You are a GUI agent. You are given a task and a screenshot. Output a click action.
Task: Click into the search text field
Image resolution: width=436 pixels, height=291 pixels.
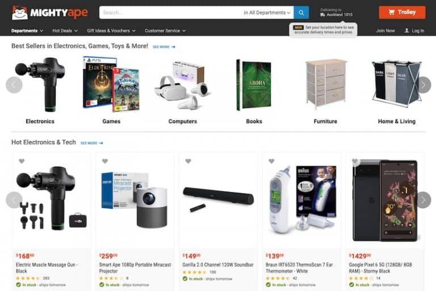171,12
